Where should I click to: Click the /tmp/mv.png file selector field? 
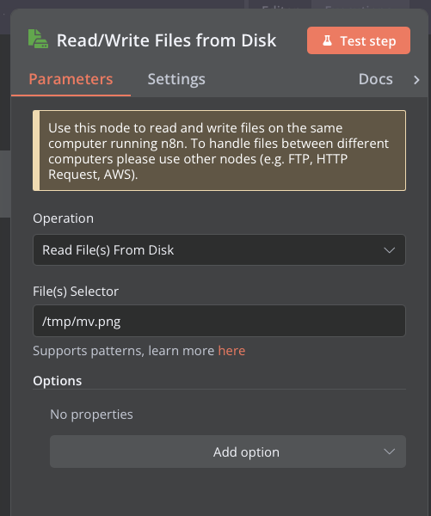click(x=219, y=321)
